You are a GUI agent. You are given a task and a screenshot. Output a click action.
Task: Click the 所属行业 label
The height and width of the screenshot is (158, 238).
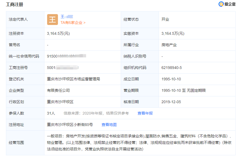coord(131,45)
